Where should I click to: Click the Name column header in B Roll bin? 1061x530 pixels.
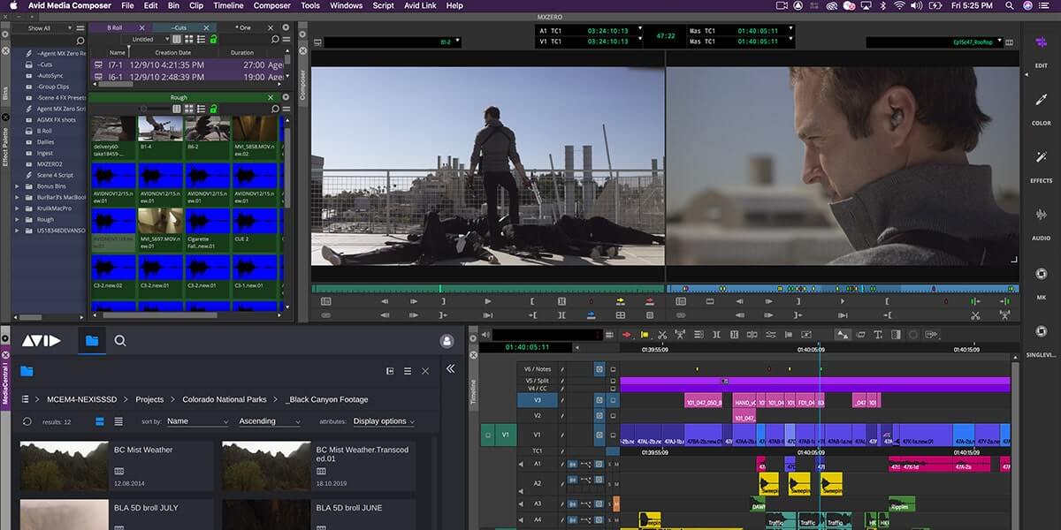pyautogui.click(x=117, y=53)
